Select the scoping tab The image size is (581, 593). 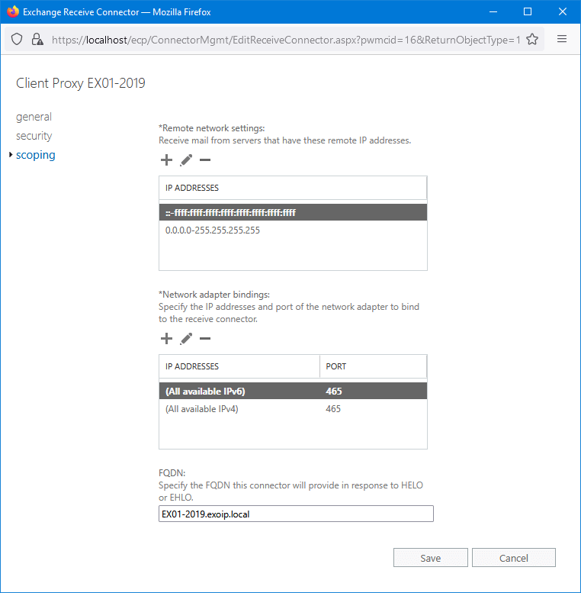35,155
